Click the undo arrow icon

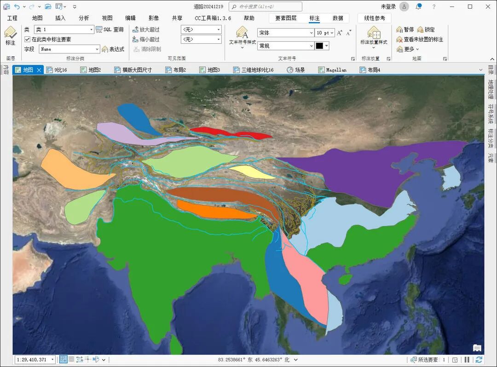click(x=17, y=6)
